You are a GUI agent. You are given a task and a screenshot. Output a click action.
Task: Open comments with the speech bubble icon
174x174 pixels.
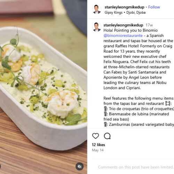pos(107,136)
